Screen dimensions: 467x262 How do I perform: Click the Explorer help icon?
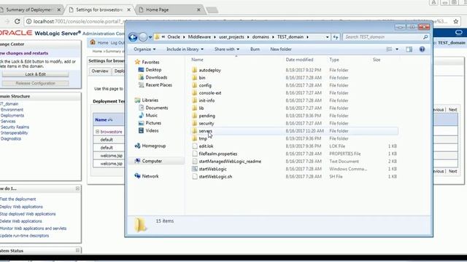(422, 49)
